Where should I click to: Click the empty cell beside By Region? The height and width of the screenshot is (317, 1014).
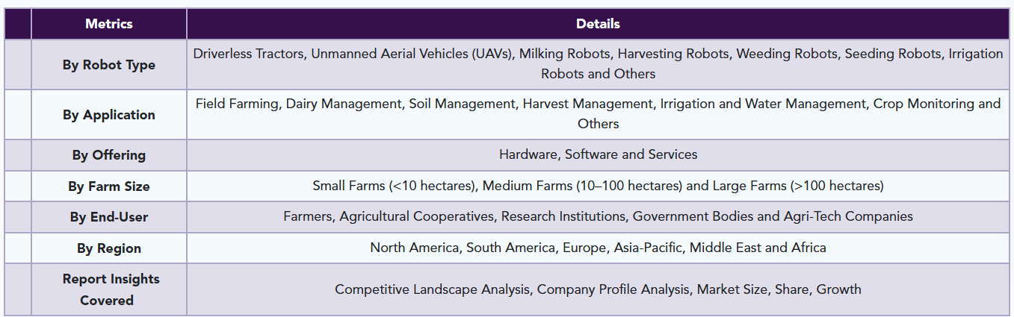coord(18,248)
